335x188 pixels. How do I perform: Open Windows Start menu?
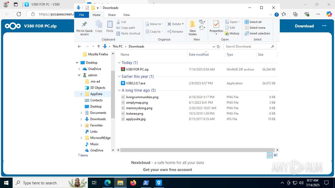tap(6, 183)
